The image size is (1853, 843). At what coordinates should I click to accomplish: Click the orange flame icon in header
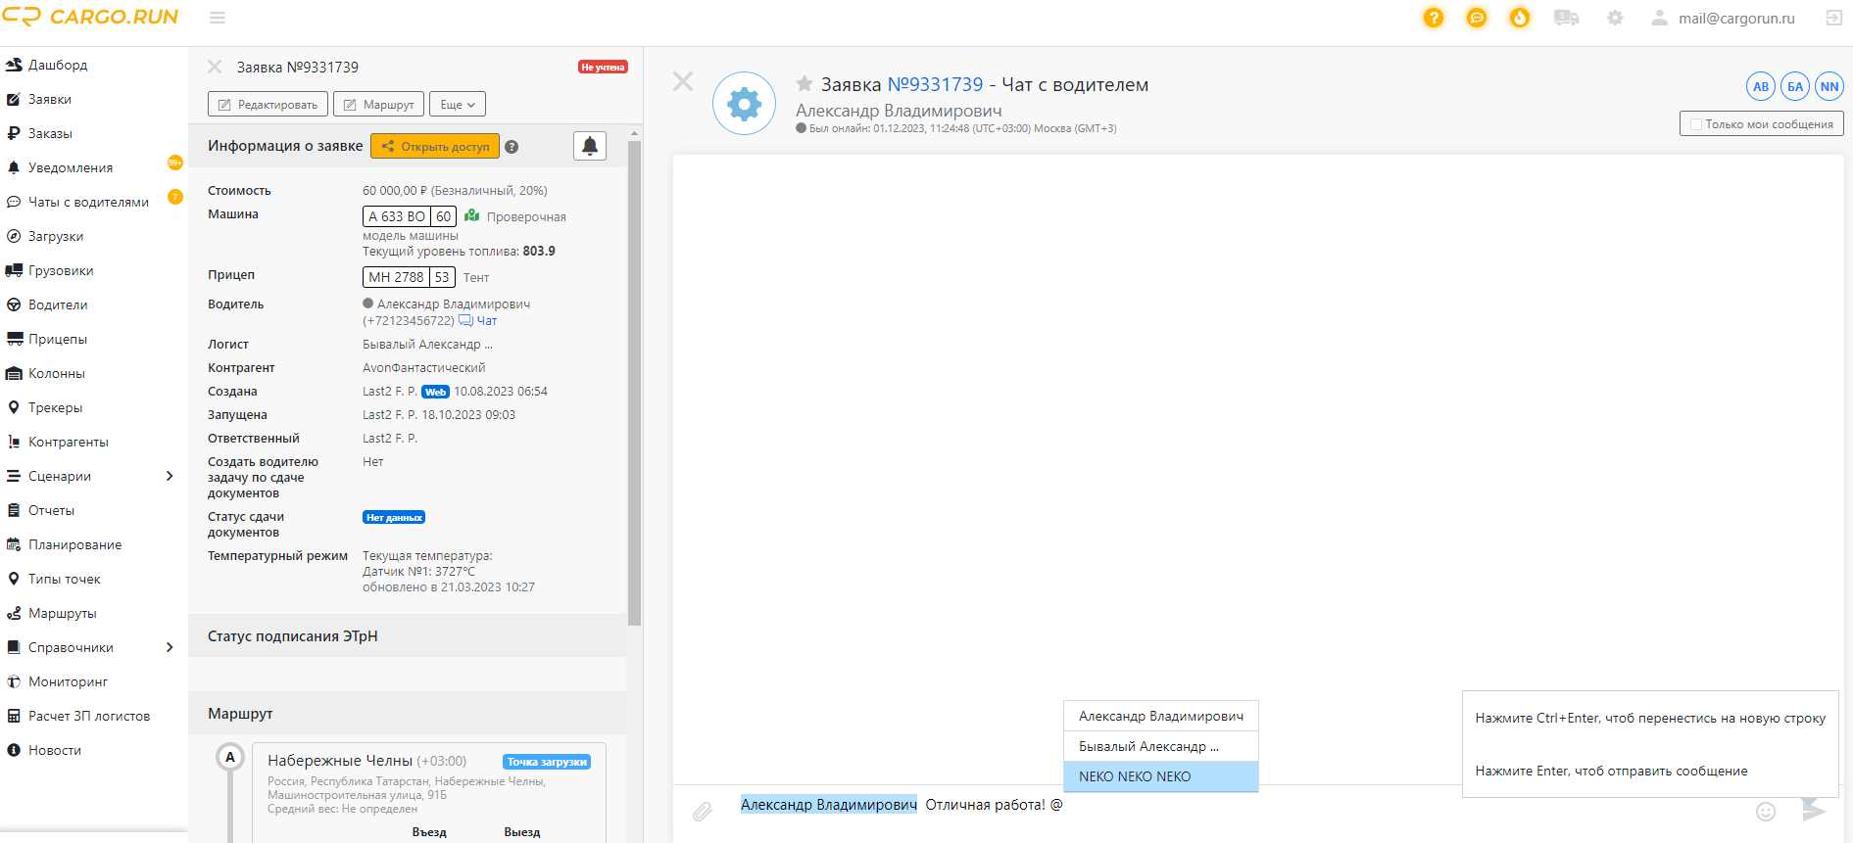(x=1519, y=18)
